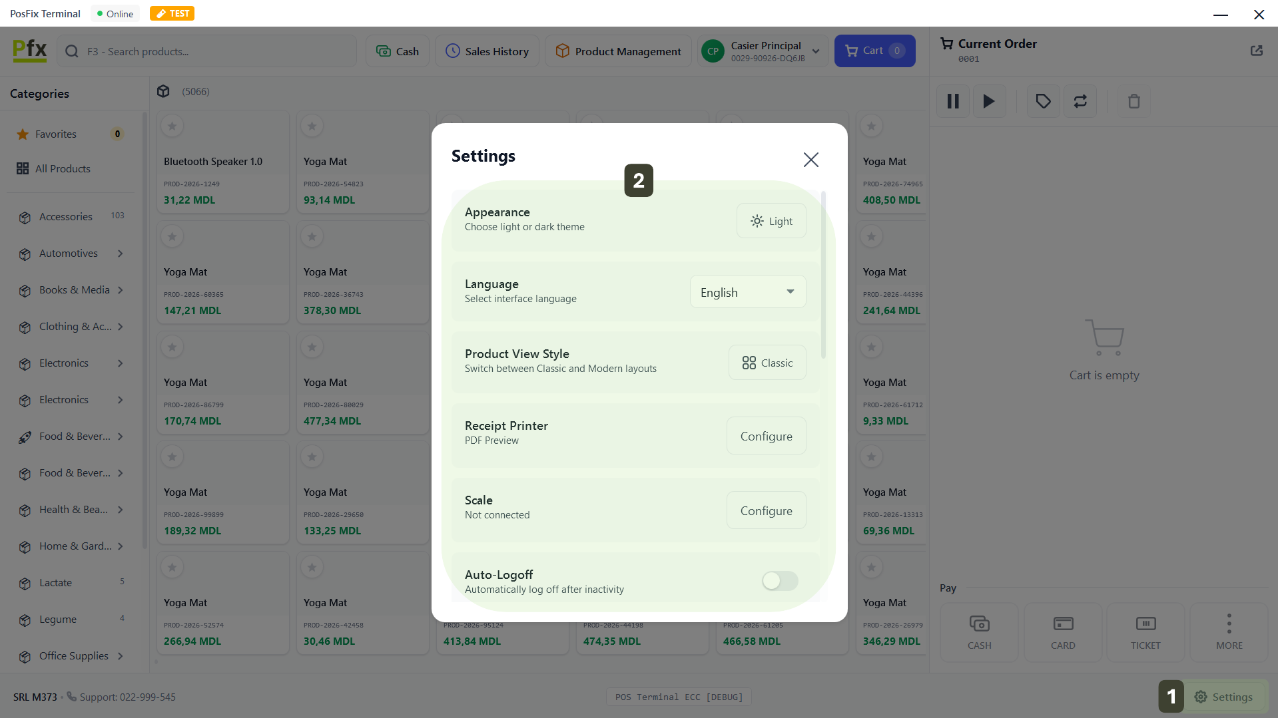Screen dimensions: 1278x718
Task: Open the English language dropdown
Action: [747, 292]
